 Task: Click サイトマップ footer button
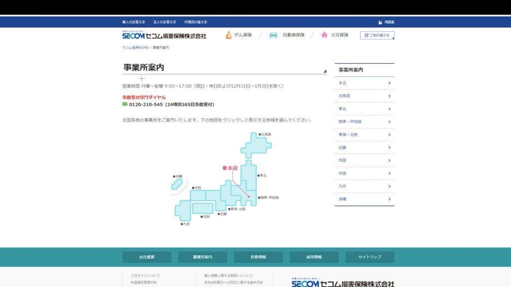(370, 257)
